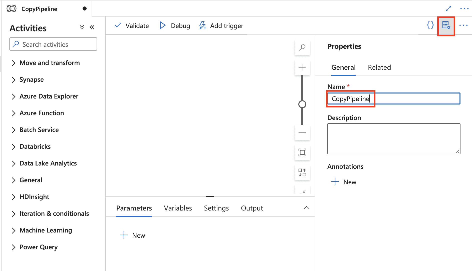This screenshot has height=271, width=472.
Task: Open the JSON code view icon
Action: pyautogui.click(x=430, y=25)
